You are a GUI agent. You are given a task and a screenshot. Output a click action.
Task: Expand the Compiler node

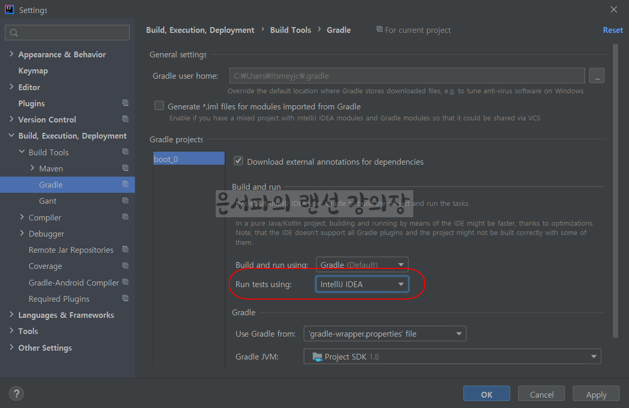(x=22, y=217)
